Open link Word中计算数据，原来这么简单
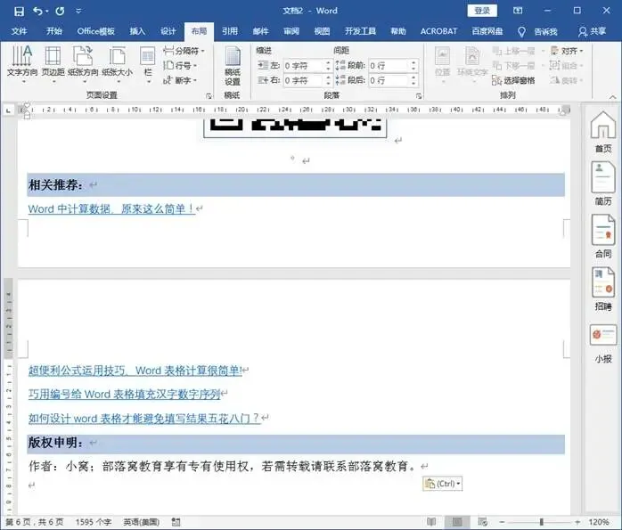 tap(111, 208)
